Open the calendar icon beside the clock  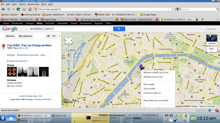pyautogui.click(x=193, y=118)
